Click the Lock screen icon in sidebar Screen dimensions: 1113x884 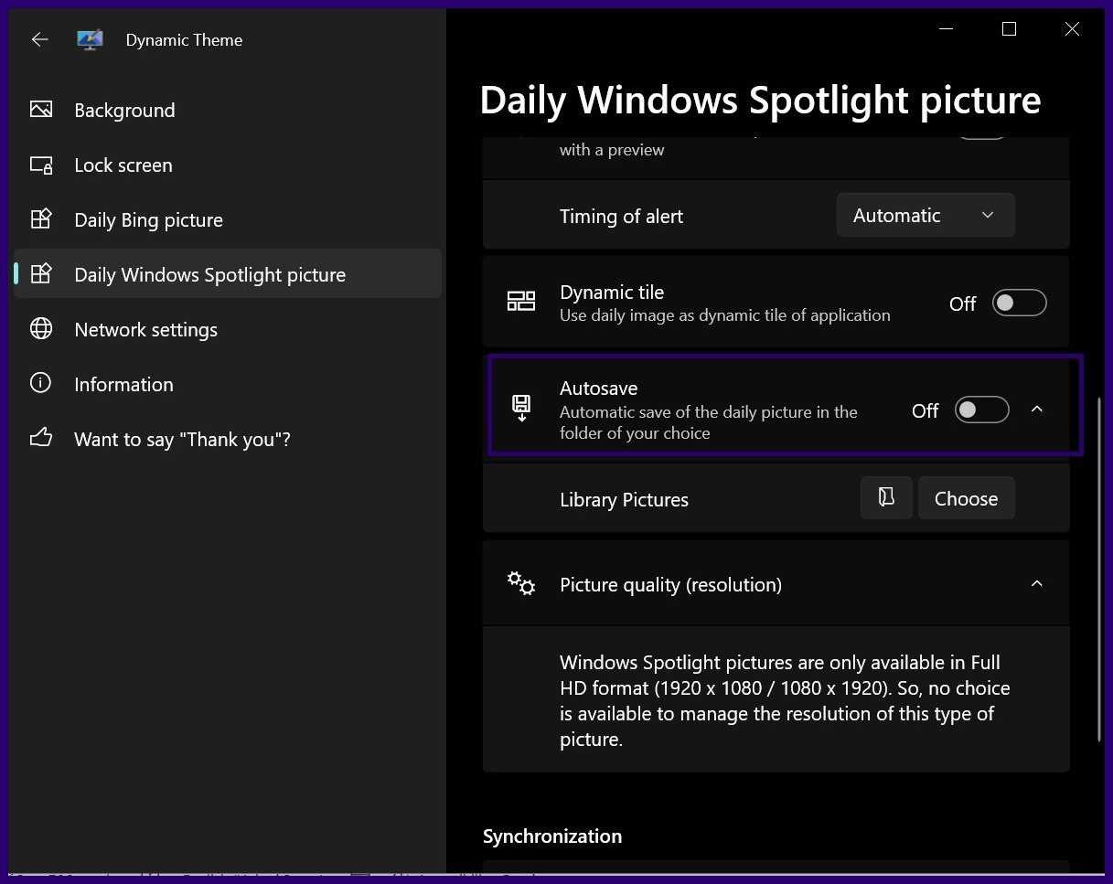click(x=41, y=165)
